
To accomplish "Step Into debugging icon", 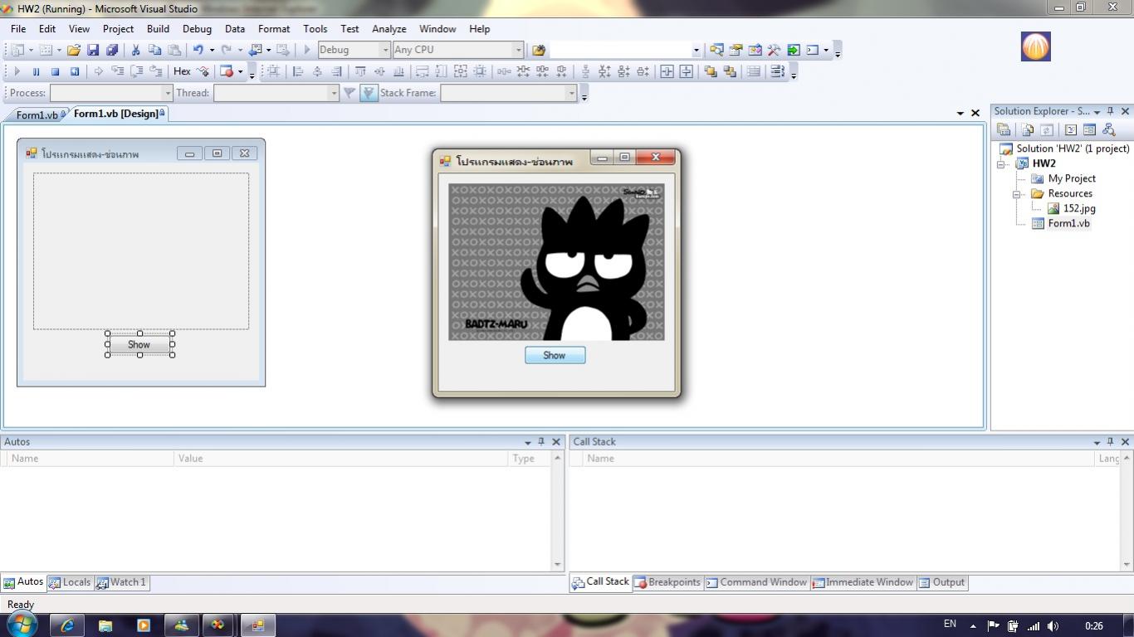I will pyautogui.click(x=117, y=71).
